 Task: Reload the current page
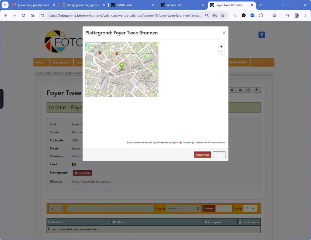click(23, 15)
